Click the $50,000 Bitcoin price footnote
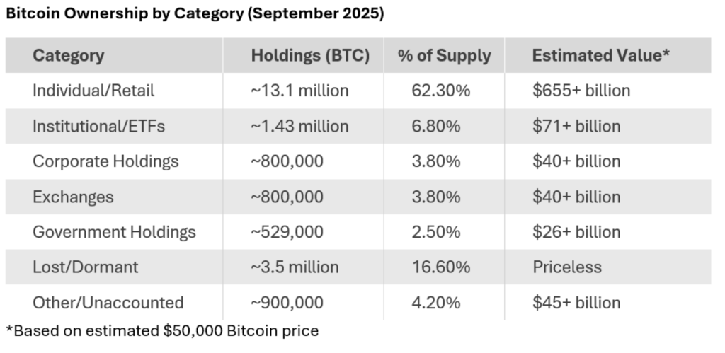 click(x=162, y=330)
